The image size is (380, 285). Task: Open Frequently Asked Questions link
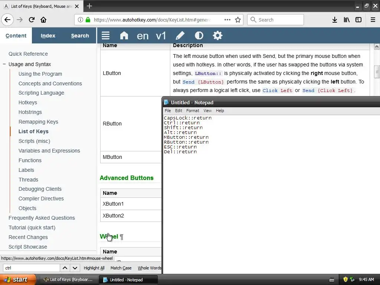click(x=42, y=218)
